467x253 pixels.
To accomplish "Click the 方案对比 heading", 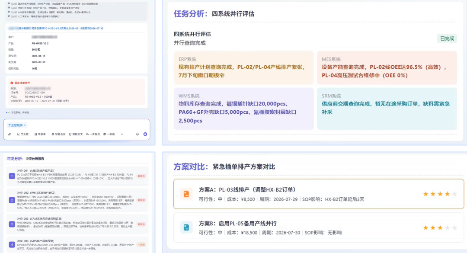I will tap(191, 167).
